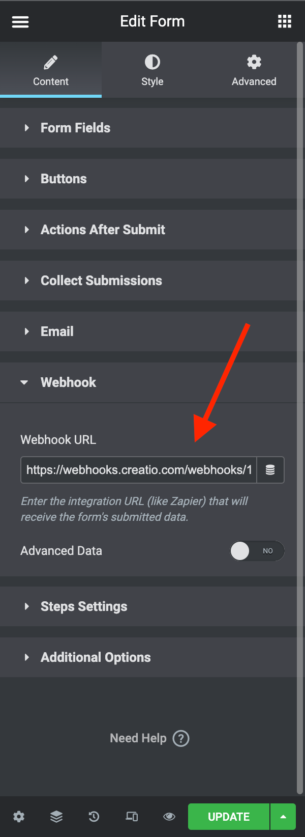Collapse the Webhook section

tap(148, 382)
